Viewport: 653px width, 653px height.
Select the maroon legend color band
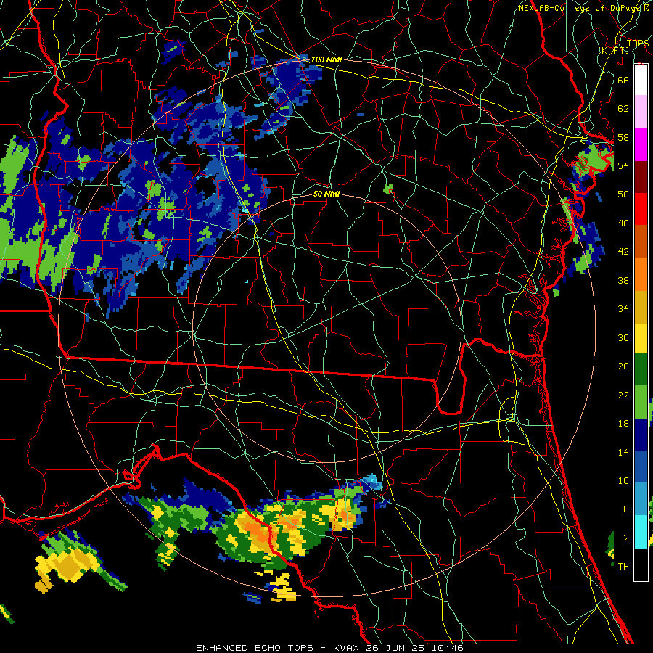pos(641,177)
